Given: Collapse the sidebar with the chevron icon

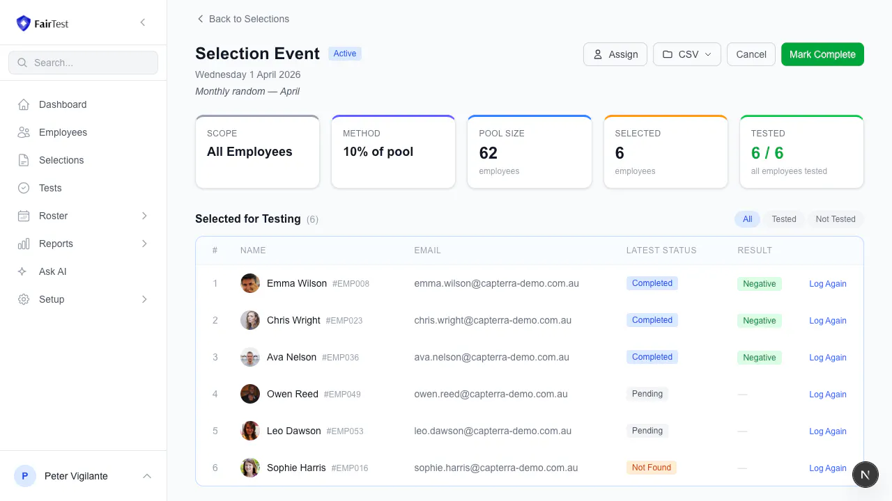Looking at the screenshot, I should pyautogui.click(x=143, y=22).
